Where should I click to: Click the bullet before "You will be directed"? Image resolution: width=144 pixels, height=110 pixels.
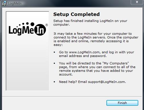pos(54,63)
